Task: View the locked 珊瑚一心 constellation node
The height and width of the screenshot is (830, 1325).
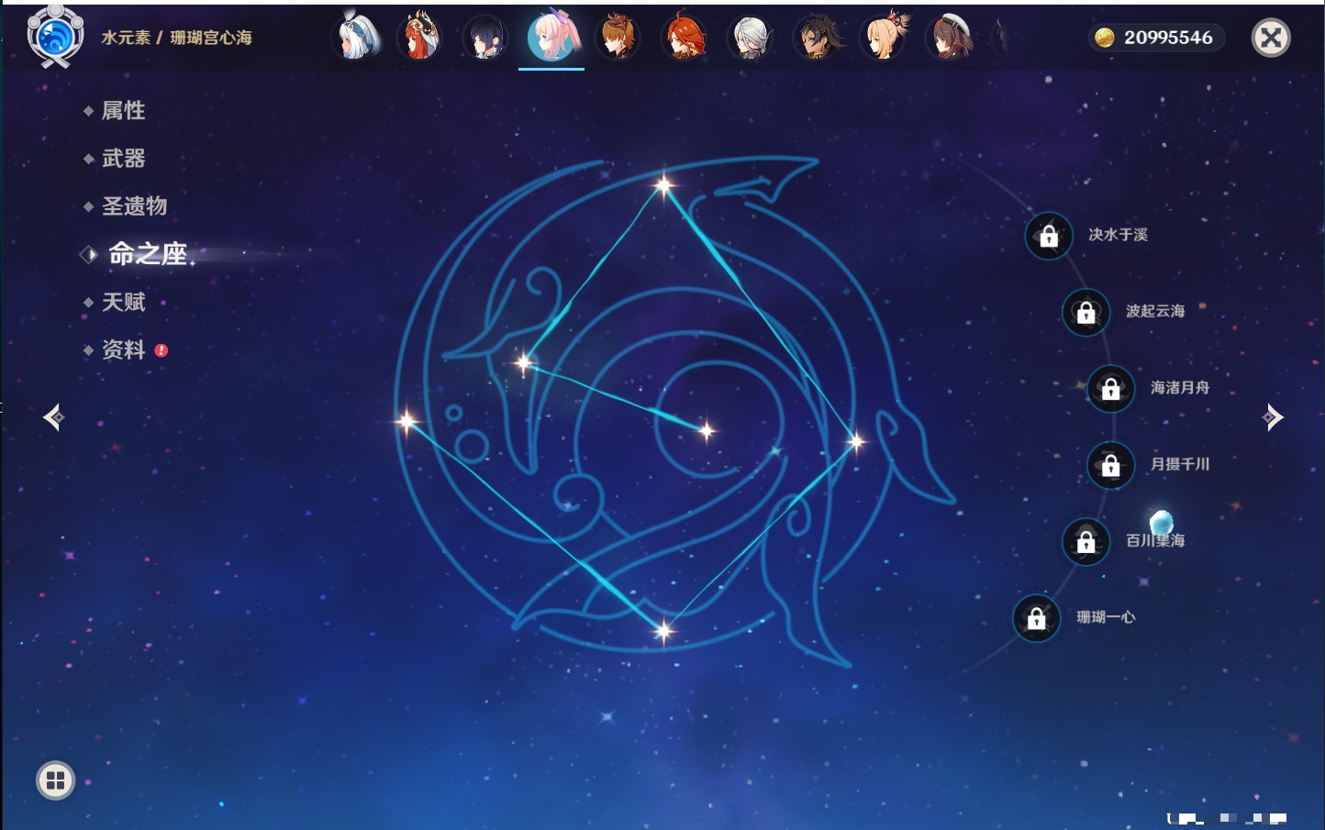Action: pyautogui.click(x=1036, y=618)
